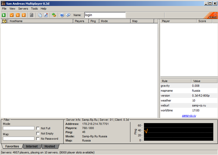Switch to the Internet tab
Screen dimensions: 218x155
[x=32, y=146]
